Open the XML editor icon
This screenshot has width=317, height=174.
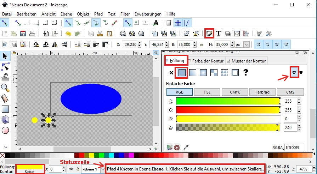click(x=237, y=34)
